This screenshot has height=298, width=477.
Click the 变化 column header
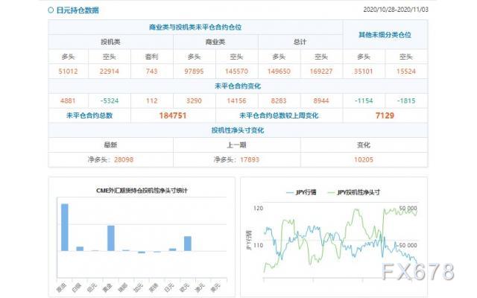click(364, 145)
